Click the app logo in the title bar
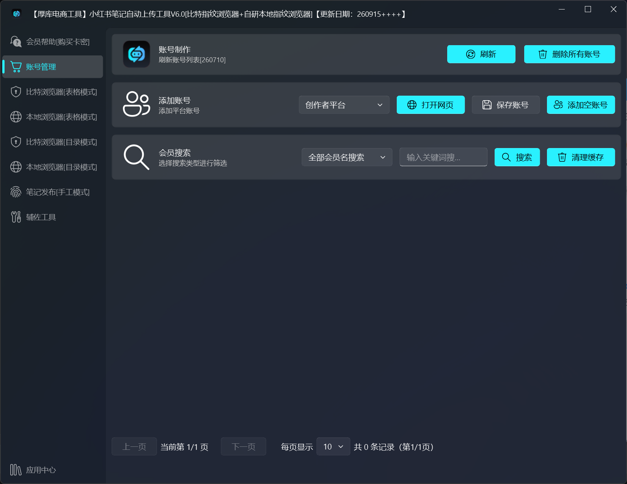The height and width of the screenshot is (484, 627). 16,14
